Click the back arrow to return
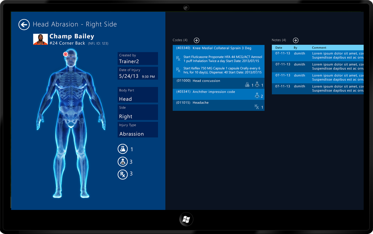 point(24,25)
